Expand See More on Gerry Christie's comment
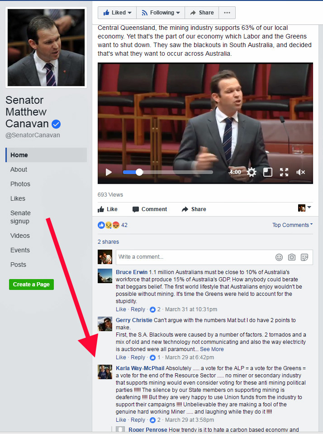Screen dimensions: 323x434 [212, 349]
